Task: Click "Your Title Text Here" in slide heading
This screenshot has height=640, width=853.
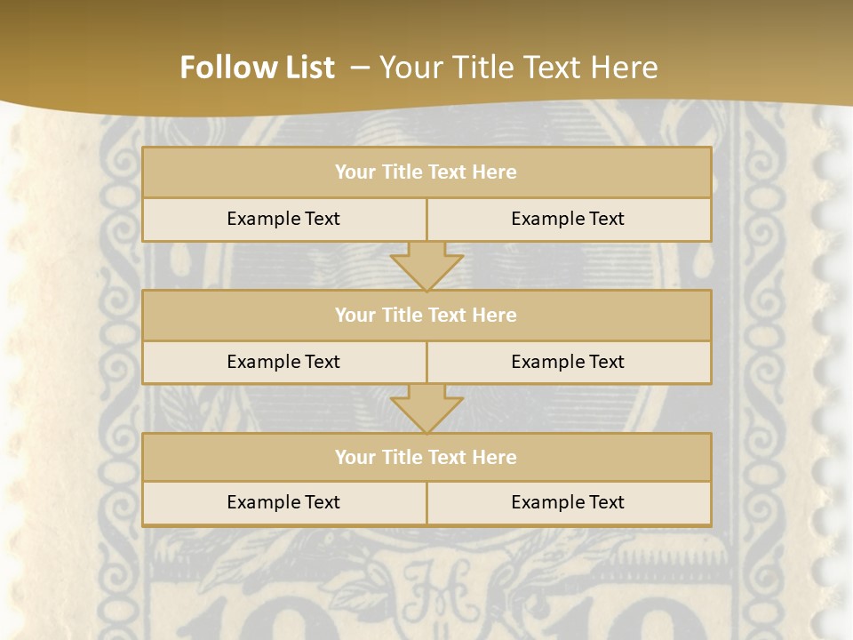Action: tap(519, 68)
